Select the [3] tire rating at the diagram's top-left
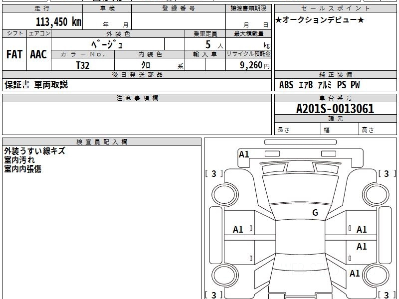 [214, 173]
